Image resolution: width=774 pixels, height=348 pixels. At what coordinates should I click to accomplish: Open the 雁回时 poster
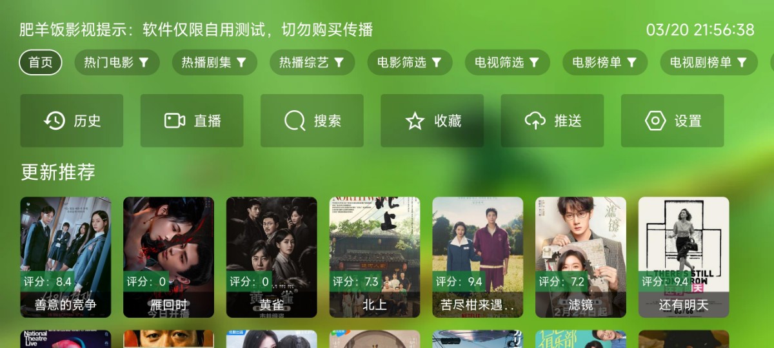(168, 257)
